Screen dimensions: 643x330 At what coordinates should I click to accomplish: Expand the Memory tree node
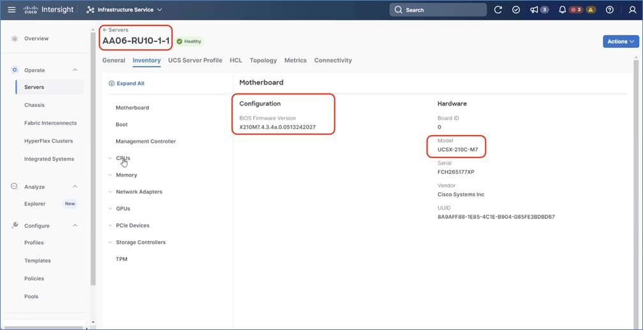pos(110,175)
